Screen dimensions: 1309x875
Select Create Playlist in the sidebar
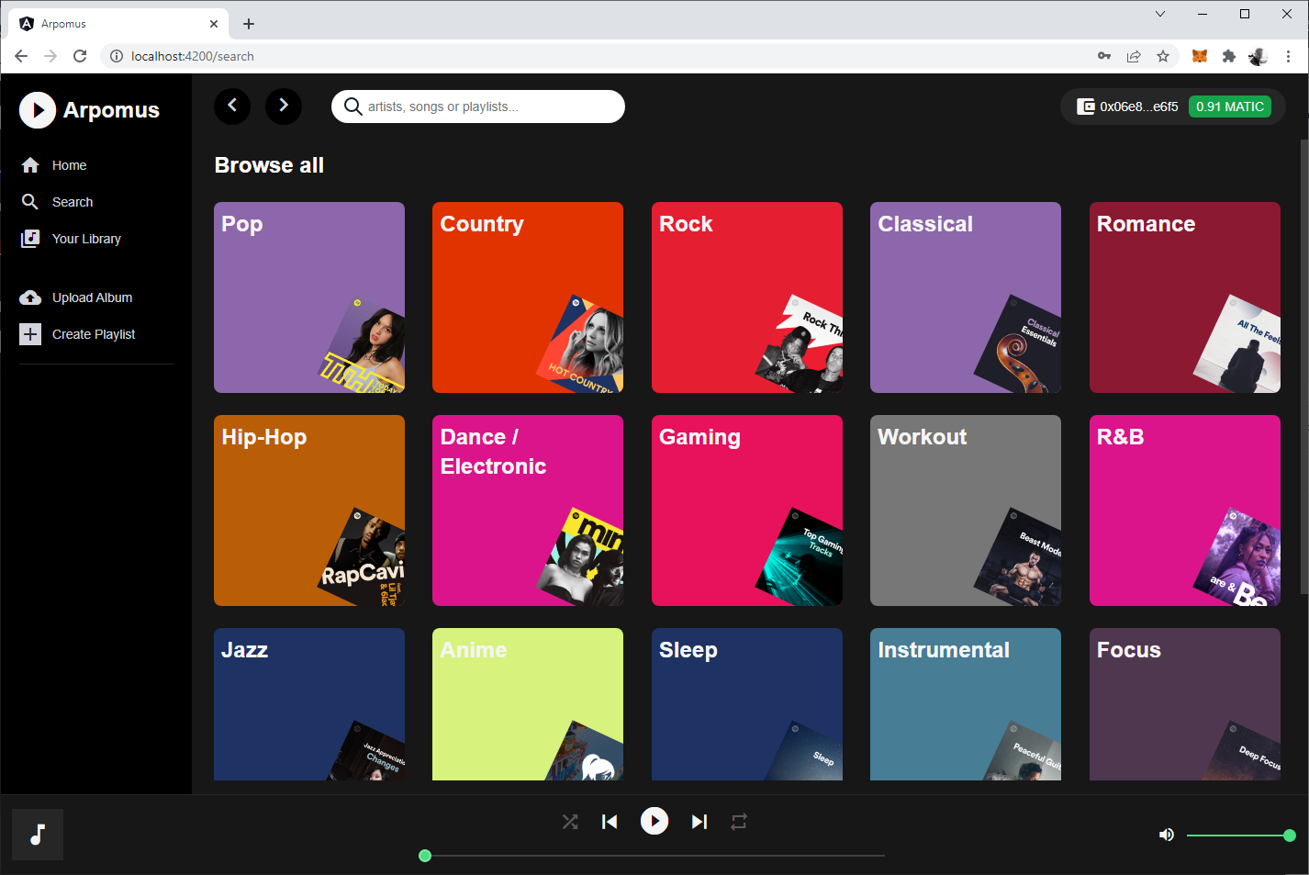pos(94,334)
